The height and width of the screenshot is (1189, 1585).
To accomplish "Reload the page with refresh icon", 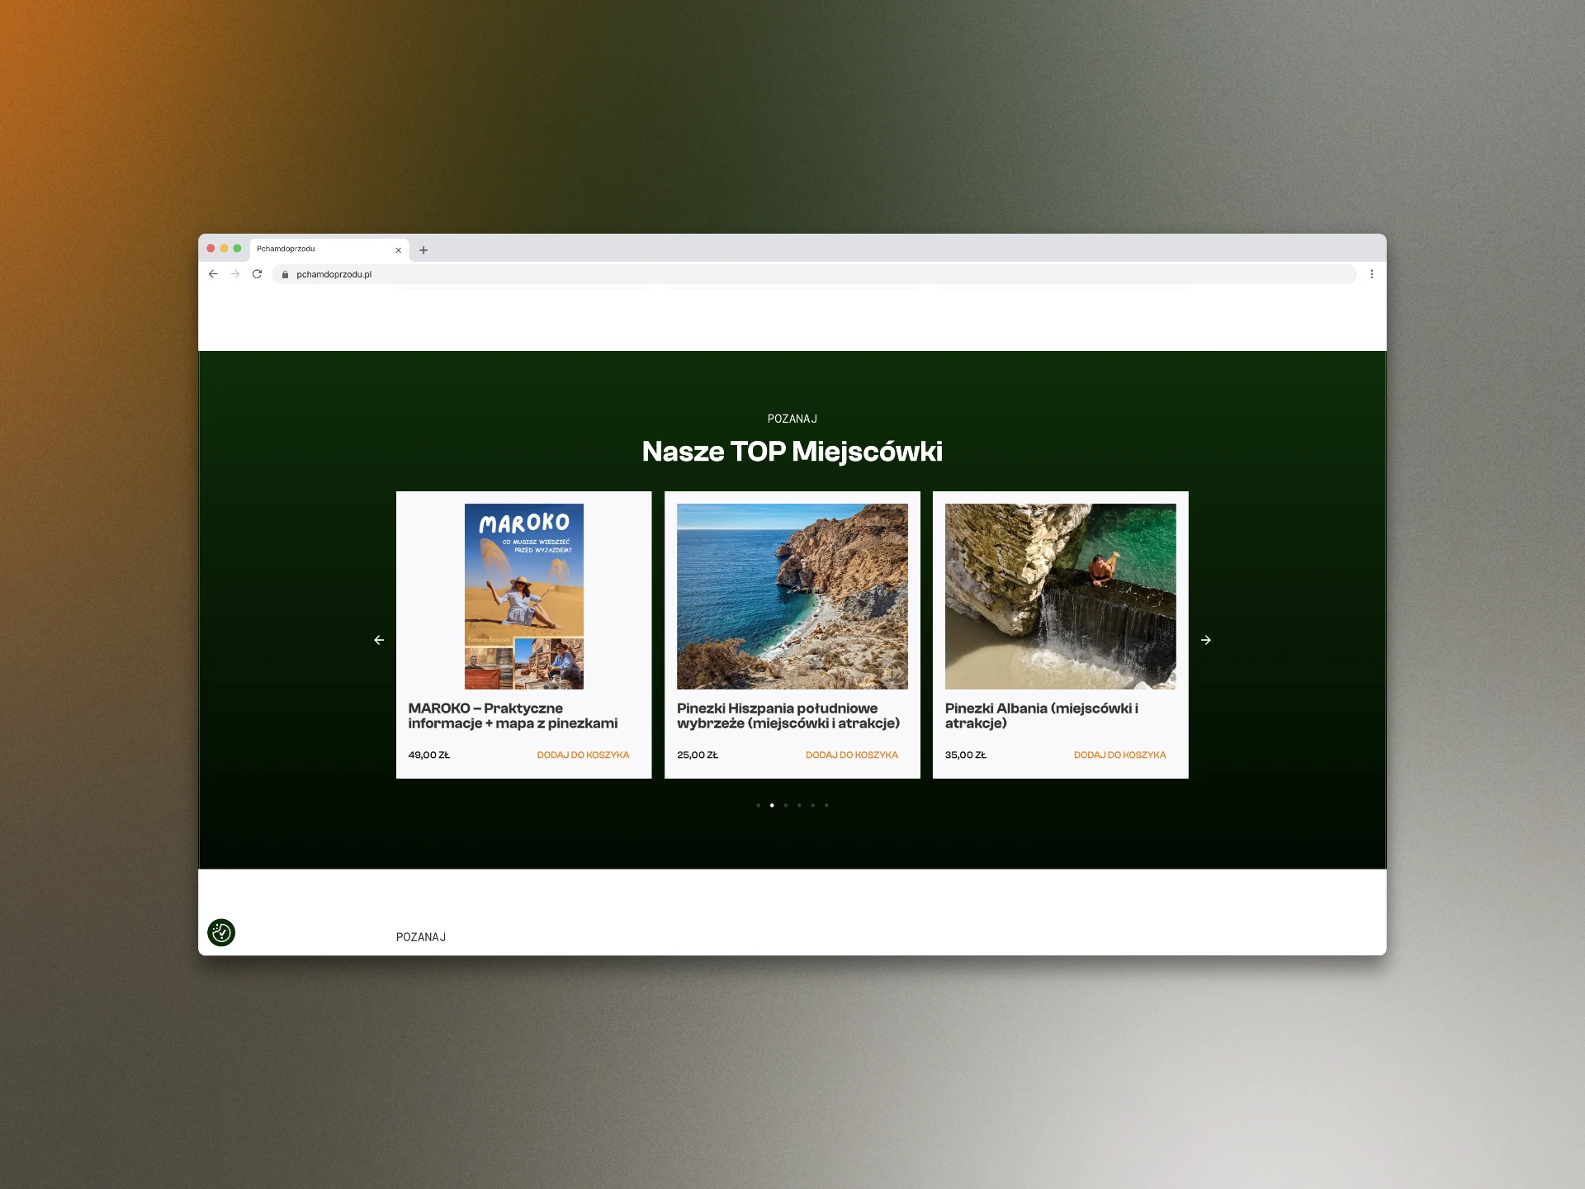I will 257,274.
